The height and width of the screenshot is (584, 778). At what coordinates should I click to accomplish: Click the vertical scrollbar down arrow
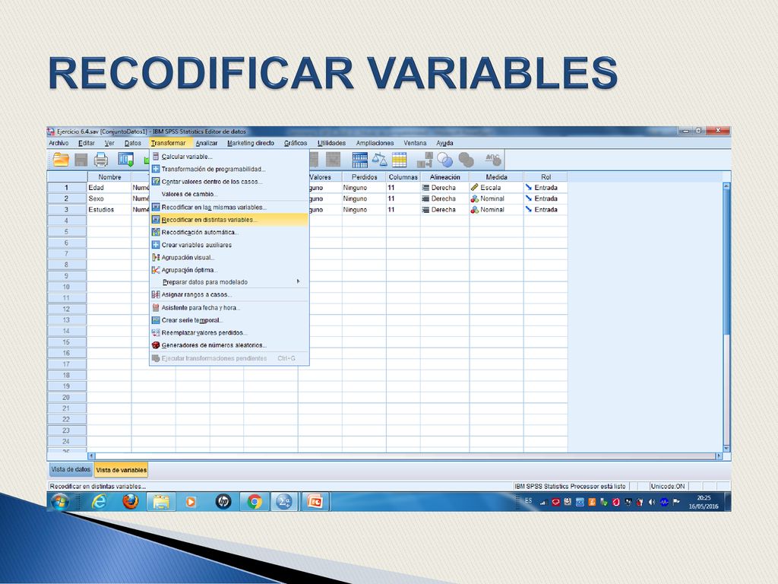pyautogui.click(x=726, y=449)
